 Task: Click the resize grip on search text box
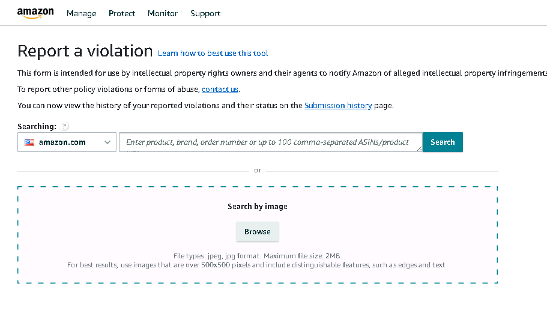pyautogui.click(x=419, y=148)
